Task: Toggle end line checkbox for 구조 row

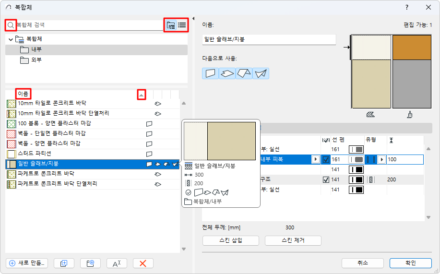Action: pyautogui.click(x=326, y=179)
